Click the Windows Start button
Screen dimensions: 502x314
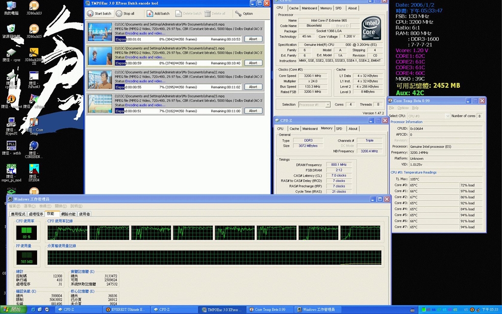[x=13, y=310]
